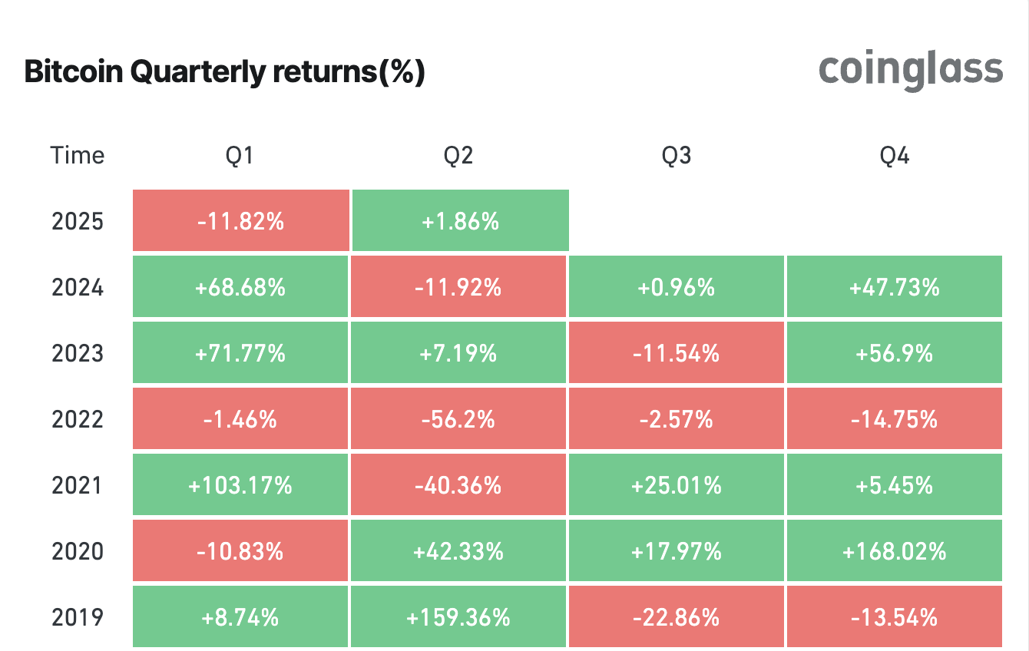Click the coinglass logo
This screenshot has width=1029, height=651.
tap(911, 70)
